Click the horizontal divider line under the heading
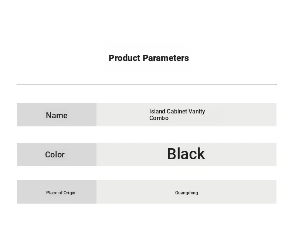 point(147,84)
